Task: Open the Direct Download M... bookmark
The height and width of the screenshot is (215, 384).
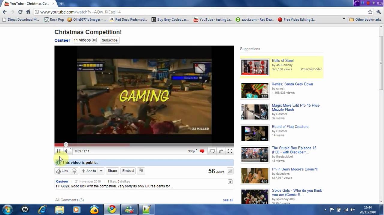Action: coord(21,19)
